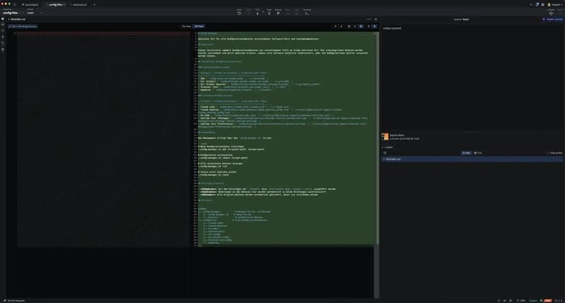Switch file list to Path view

[x=466, y=153]
